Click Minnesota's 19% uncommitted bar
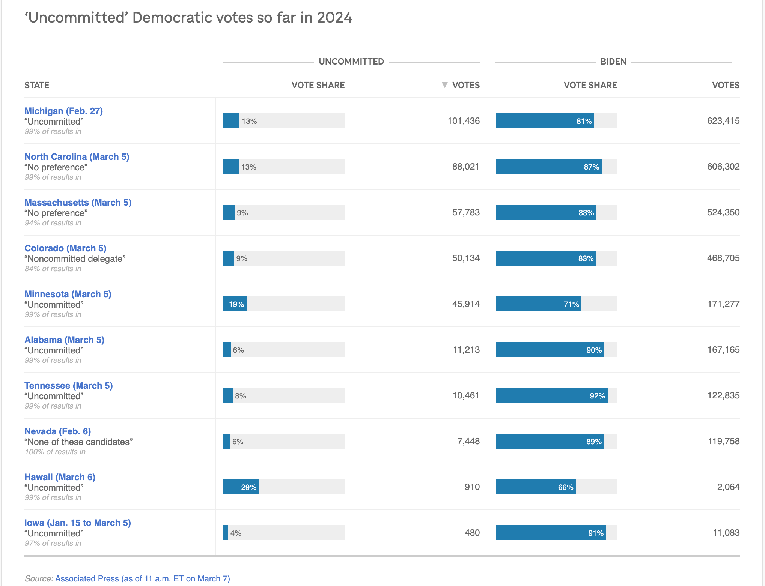 tap(235, 304)
